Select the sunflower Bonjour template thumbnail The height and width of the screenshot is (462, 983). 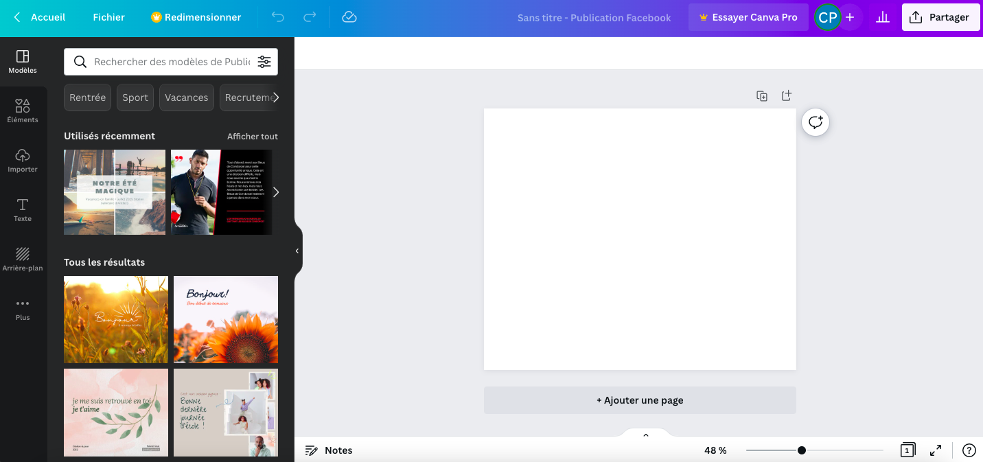pyautogui.click(x=225, y=319)
